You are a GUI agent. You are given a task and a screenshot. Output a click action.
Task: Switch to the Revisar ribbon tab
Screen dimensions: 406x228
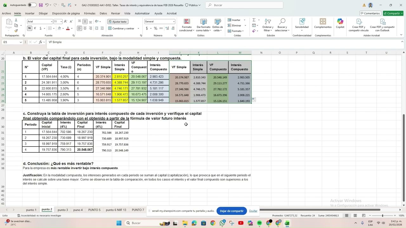click(115, 13)
